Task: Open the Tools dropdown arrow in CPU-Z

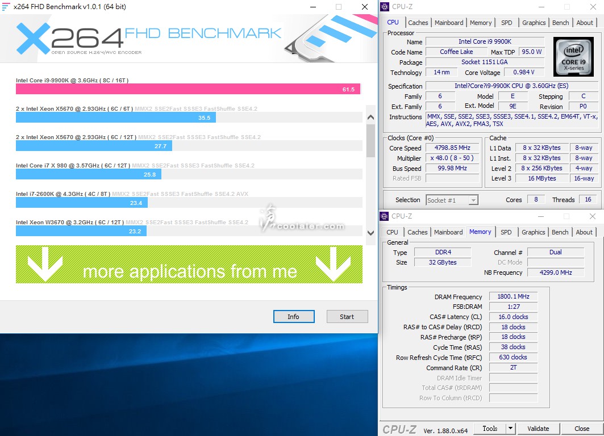Action: coord(510,429)
